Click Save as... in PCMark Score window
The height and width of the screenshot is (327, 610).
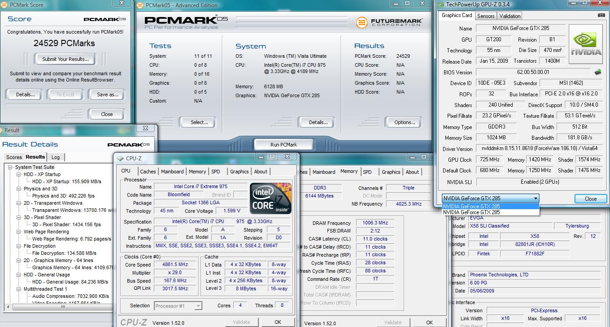(x=108, y=95)
